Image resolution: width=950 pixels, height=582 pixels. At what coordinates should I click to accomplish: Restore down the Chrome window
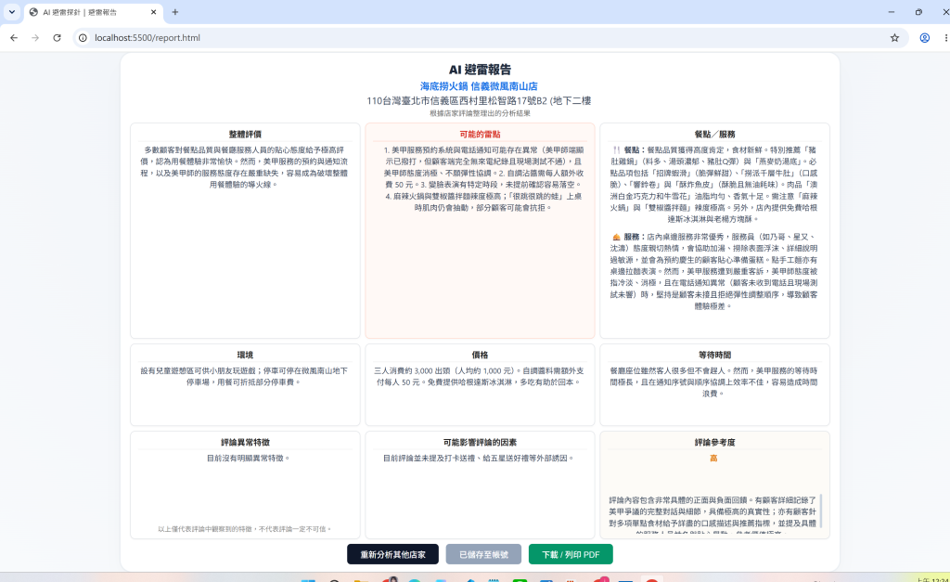click(x=919, y=12)
